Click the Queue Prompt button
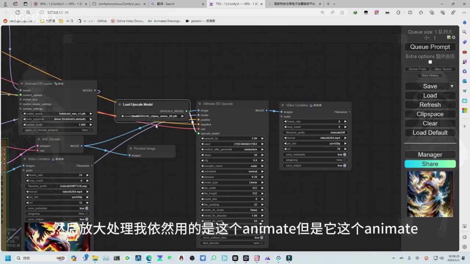 430,47
